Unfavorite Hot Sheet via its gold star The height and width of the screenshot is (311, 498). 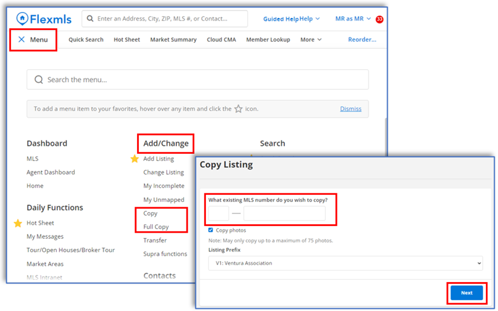click(x=18, y=223)
